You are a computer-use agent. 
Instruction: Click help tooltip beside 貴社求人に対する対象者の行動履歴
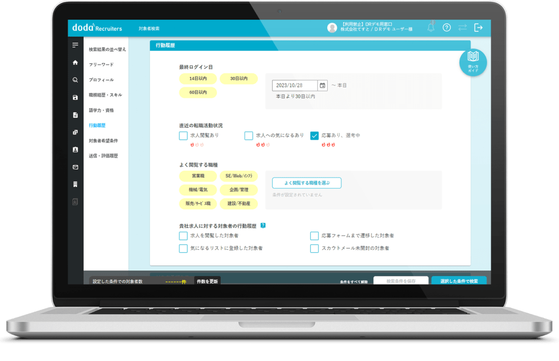pos(263,225)
